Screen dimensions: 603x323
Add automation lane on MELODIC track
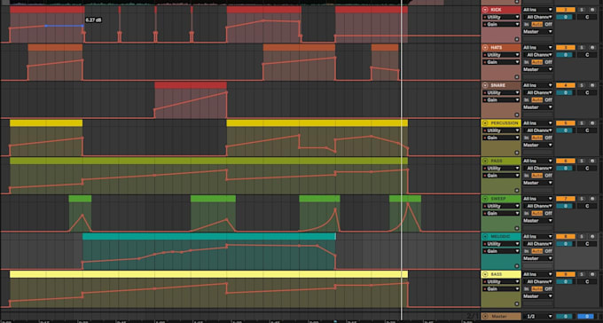(517, 265)
